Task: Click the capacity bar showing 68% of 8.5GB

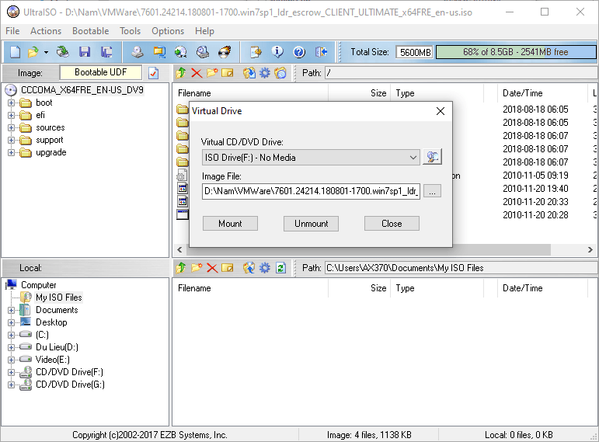Action: [x=516, y=52]
